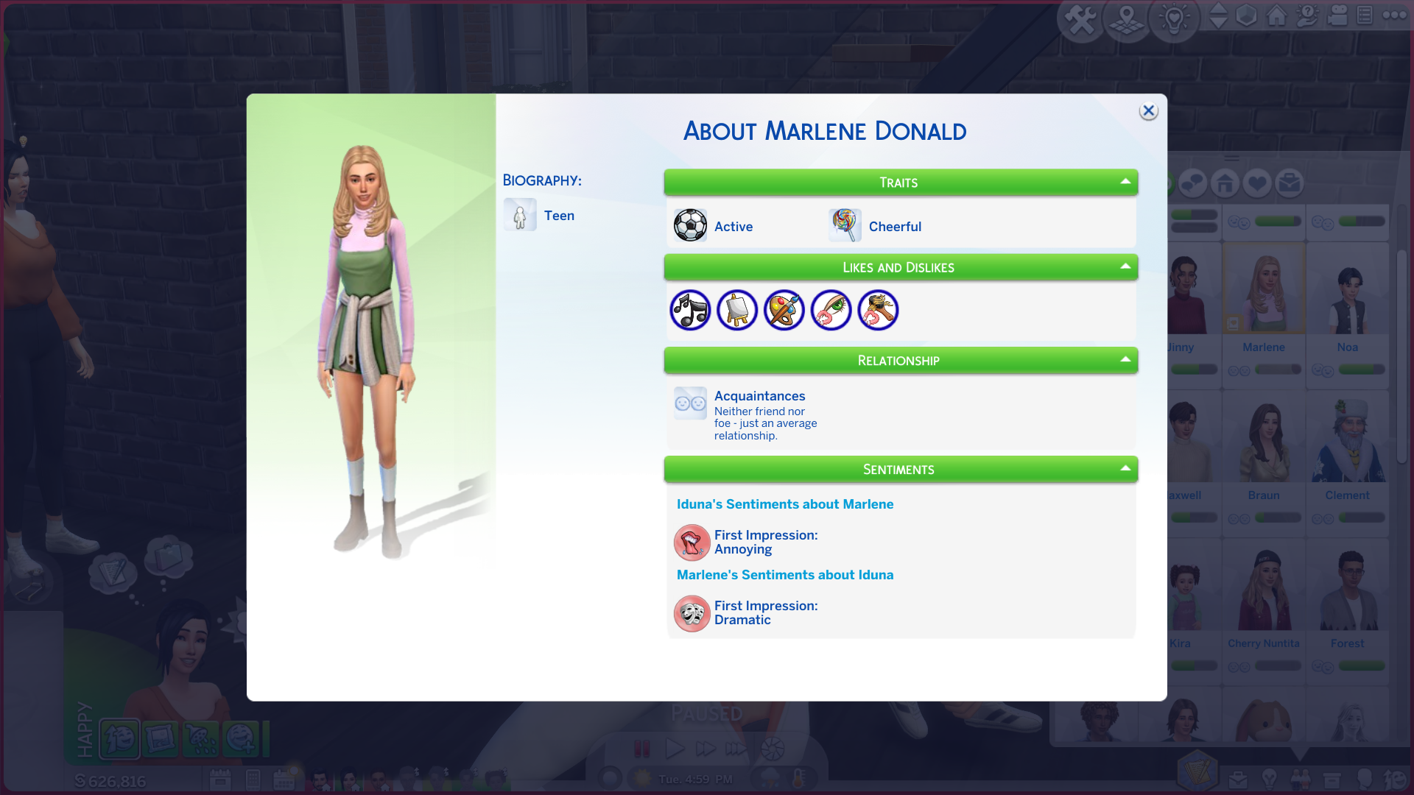Click the relationships panel scrollbar
Viewport: 1414px width, 795px height.
point(1401,357)
